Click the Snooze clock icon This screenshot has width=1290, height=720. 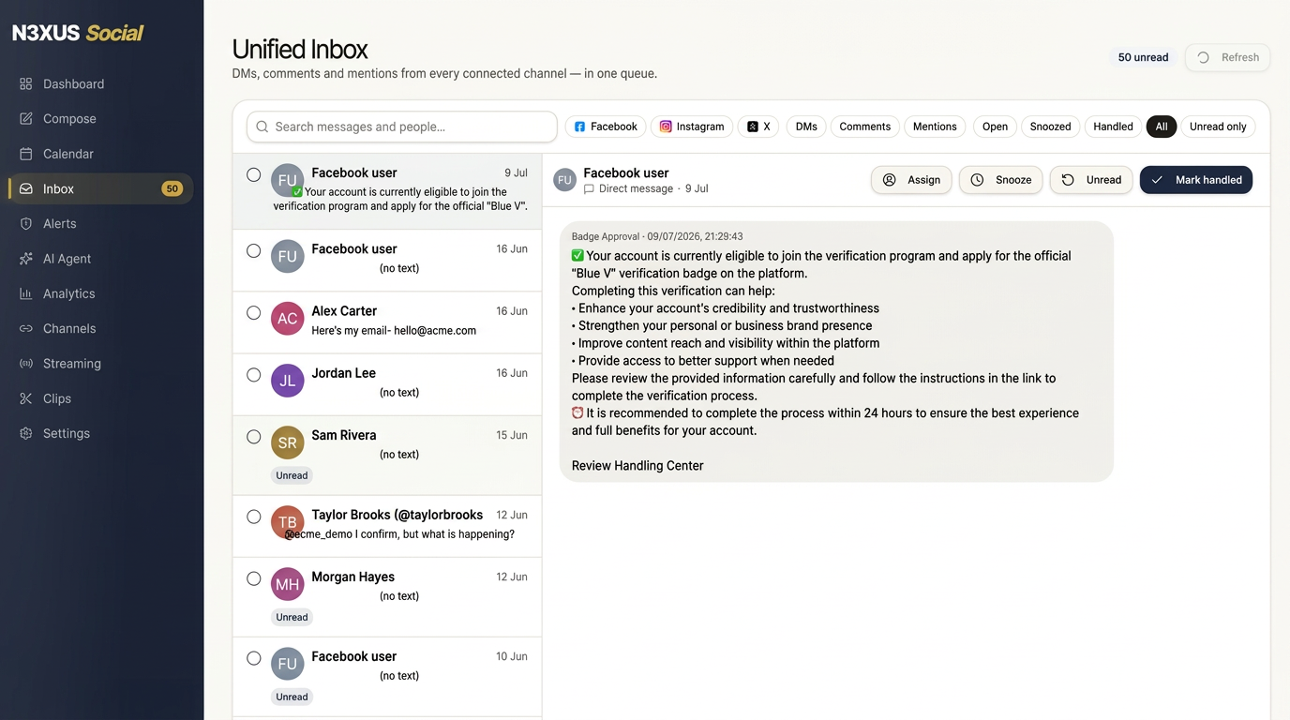pos(977,180)
